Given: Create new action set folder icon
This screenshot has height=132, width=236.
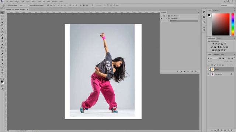Looking at the screenshot, I should [x=188, y=71].
